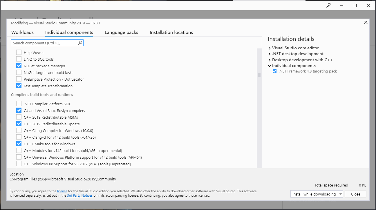Open the Install while downloading dropdown arrow
Screen dimensions: 376x210
pyautogui.click(x=340, y=194)
